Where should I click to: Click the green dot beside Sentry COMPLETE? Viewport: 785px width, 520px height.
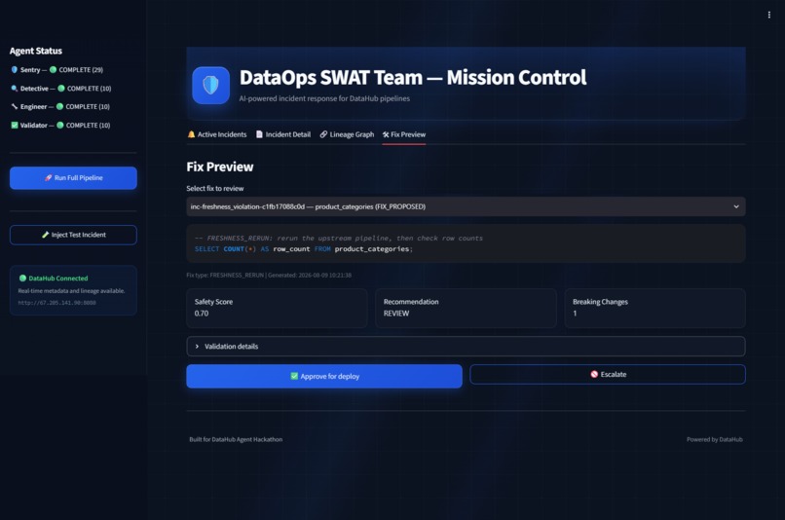pyautogui.click(x=53, y=69)
